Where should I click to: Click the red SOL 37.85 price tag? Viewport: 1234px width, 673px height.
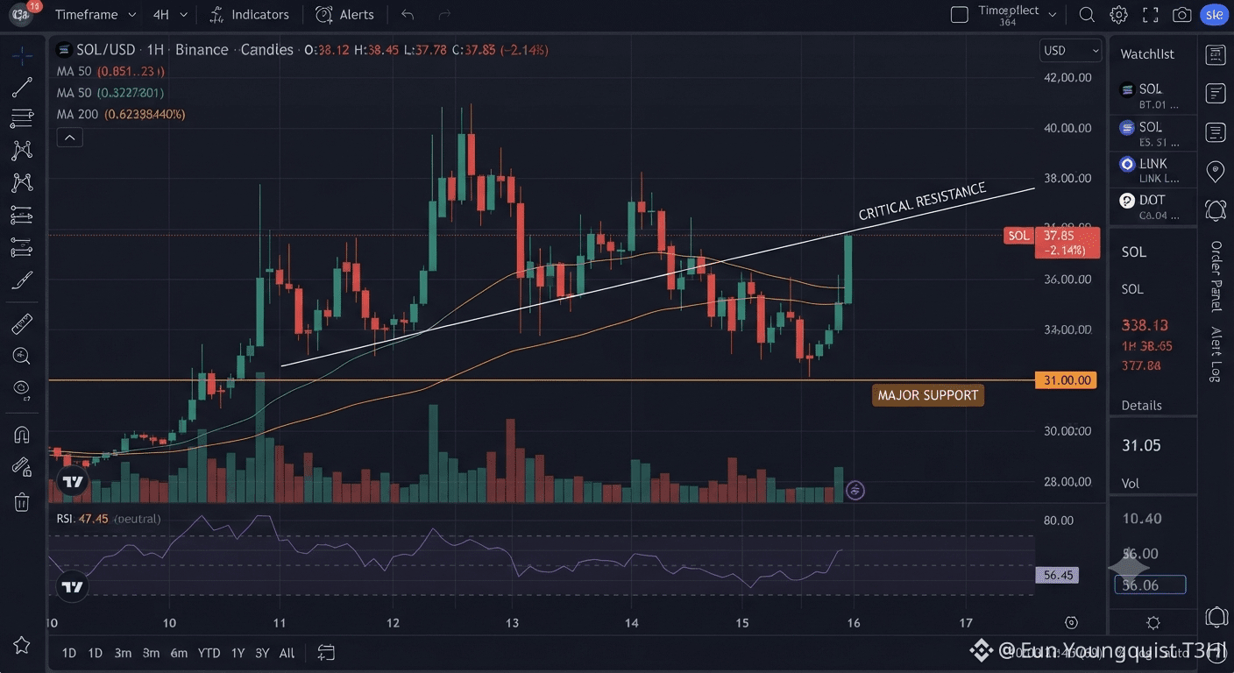click(x=1052, y=243)
